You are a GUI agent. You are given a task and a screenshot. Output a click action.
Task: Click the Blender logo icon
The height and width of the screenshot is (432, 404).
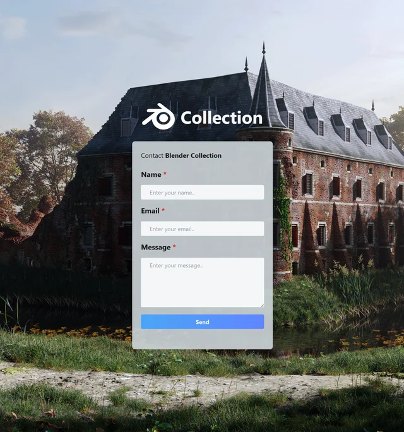(158, 117)
